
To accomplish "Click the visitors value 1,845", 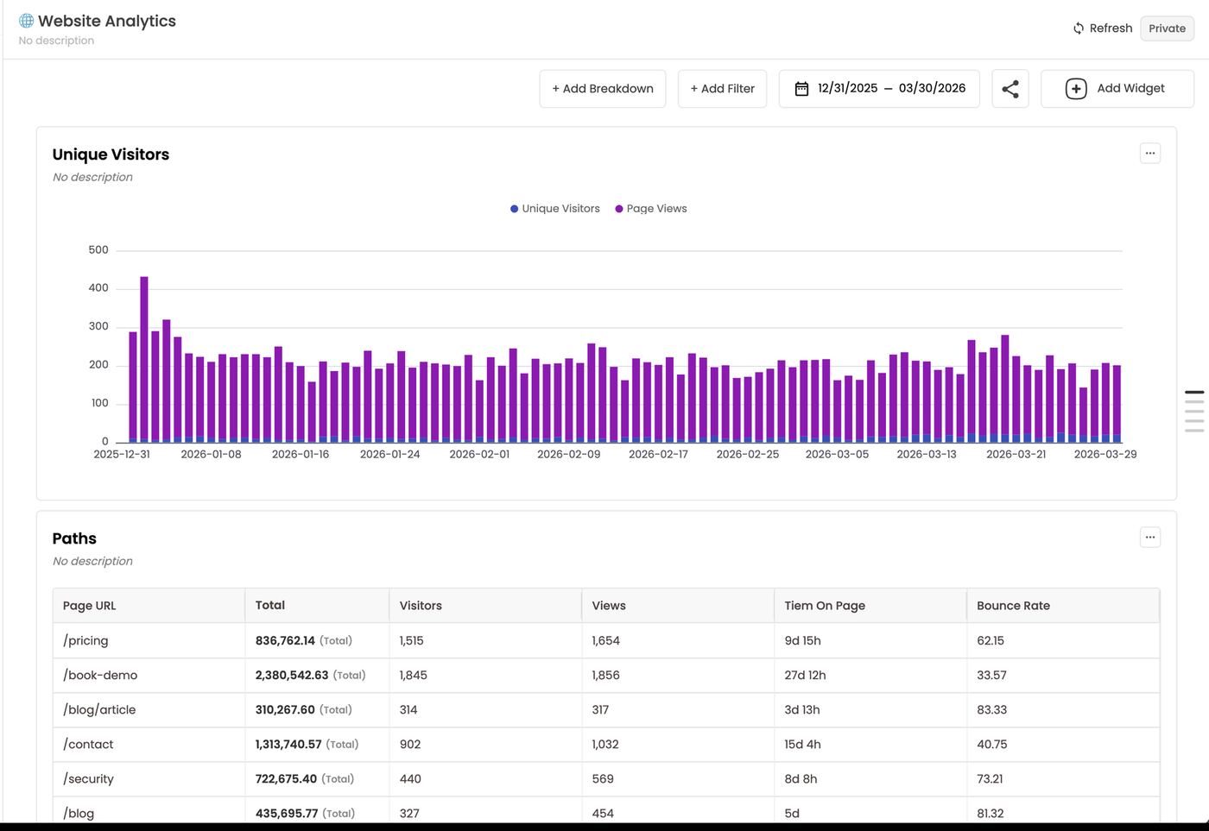I will click(x=414, y=676).
